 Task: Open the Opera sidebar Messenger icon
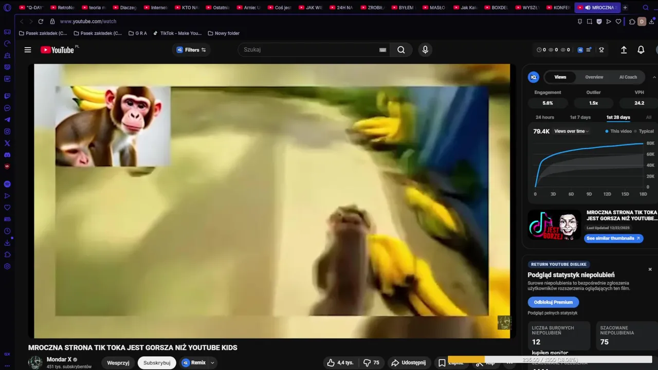[x=7, y=108]
